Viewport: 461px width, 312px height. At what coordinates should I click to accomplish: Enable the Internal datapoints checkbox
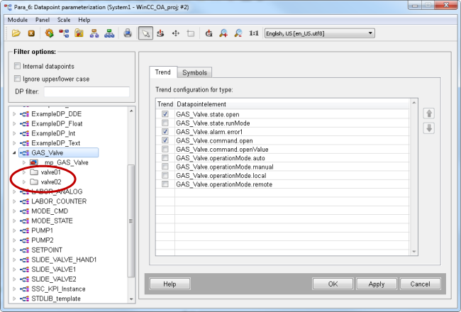(x=18, y=66)
